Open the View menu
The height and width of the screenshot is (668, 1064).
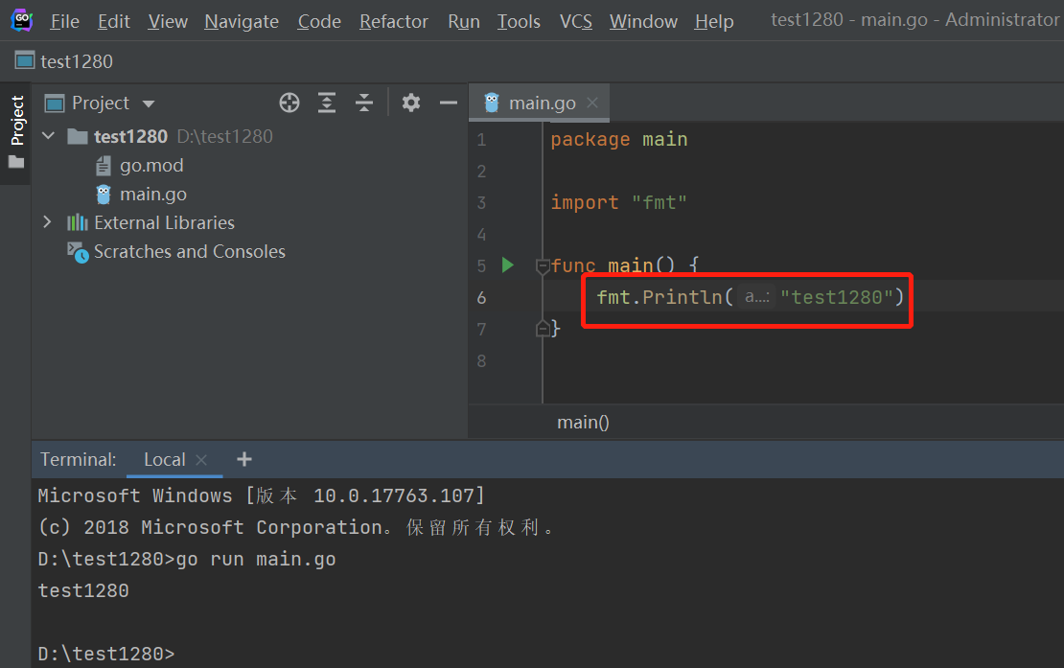tap(168, 22)
